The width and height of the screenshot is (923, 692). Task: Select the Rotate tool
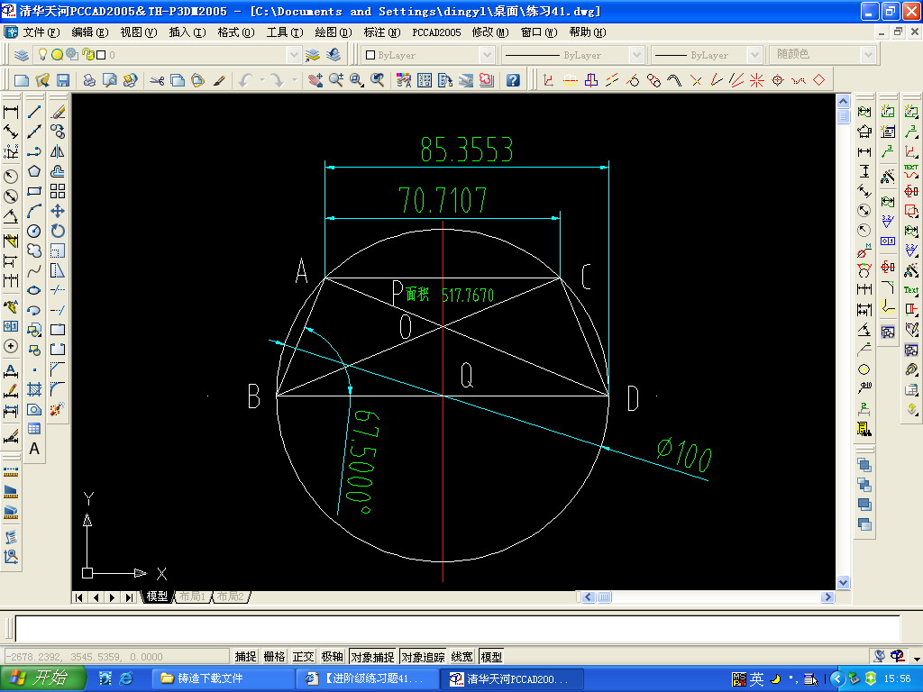(58, 231)
